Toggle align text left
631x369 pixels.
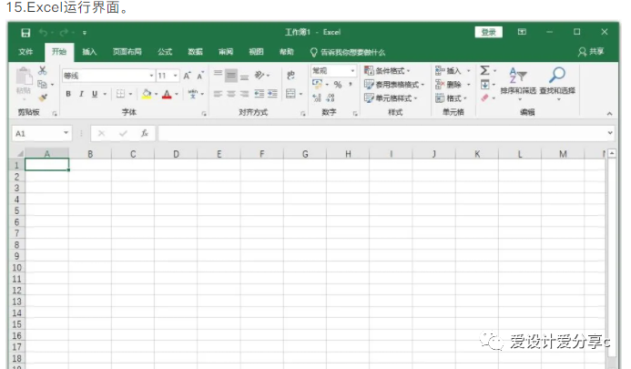[218, 94]
